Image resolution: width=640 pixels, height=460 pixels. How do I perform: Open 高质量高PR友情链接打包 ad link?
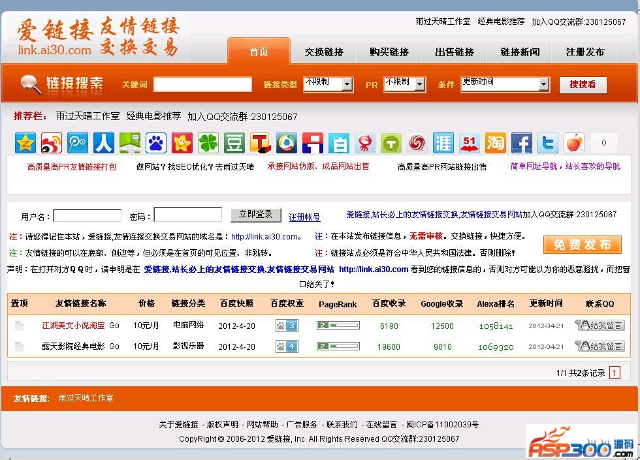[x=72, y=167]
